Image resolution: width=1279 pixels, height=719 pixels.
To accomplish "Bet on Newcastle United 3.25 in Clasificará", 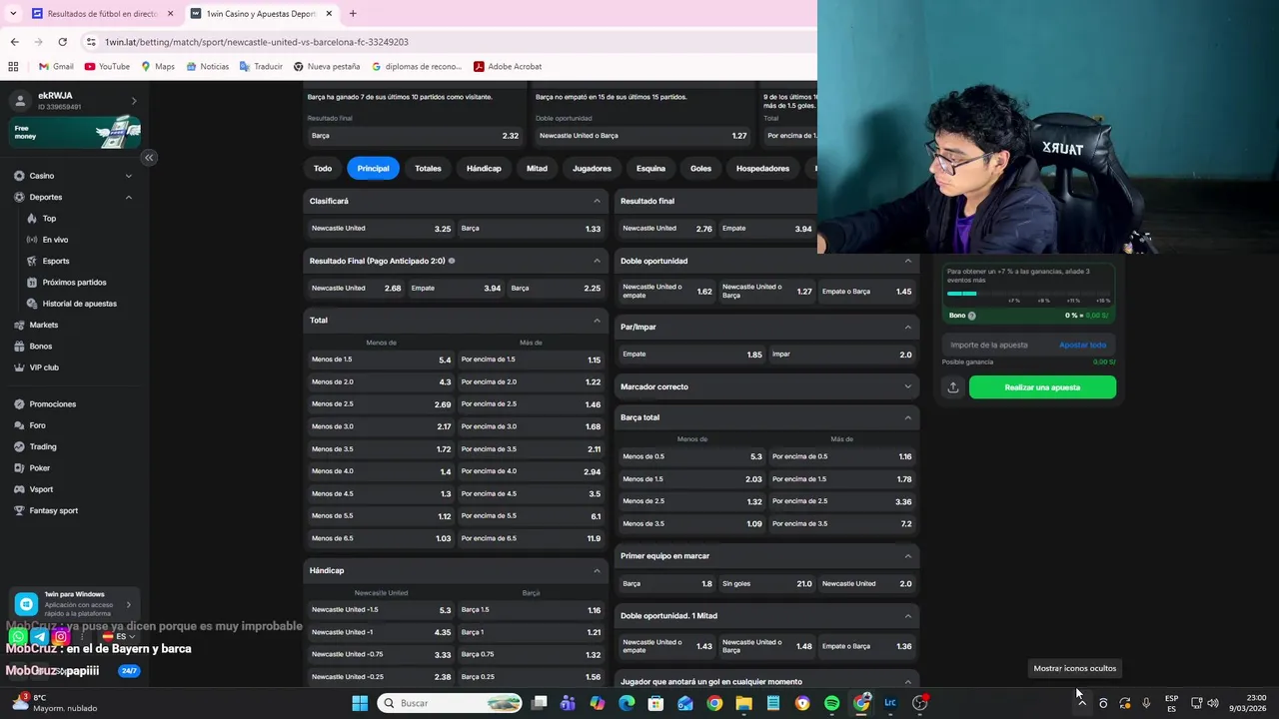I will coord(381,229).
